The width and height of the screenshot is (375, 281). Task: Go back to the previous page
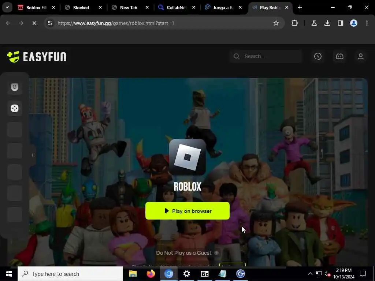pyautogui.click(x=8, y=23)
